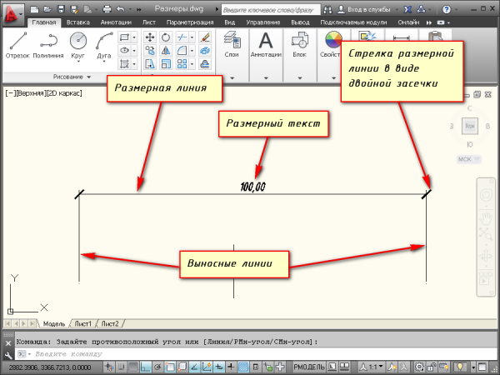Click the Erase tool icon
Screen dimensions: 500x375
tap(205, 37)
